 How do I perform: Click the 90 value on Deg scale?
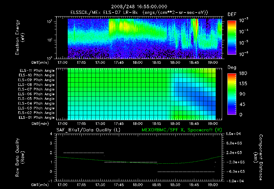coord(242,94)
